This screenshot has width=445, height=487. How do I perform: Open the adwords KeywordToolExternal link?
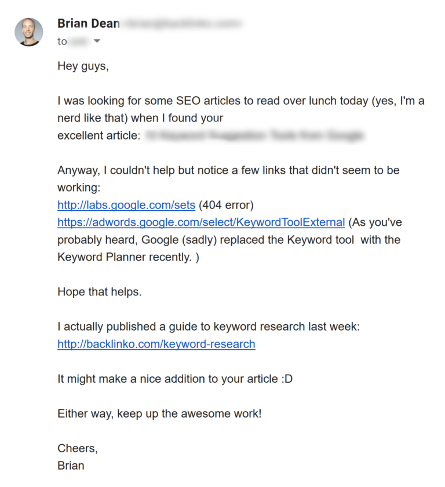(201, 222)
